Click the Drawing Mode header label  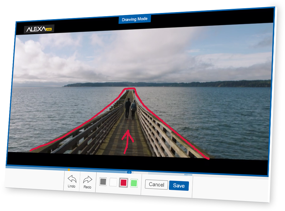click(x=135, y=19)
